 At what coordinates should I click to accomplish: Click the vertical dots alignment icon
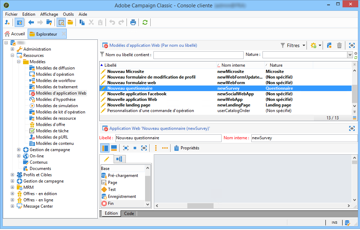click(156, 148)
